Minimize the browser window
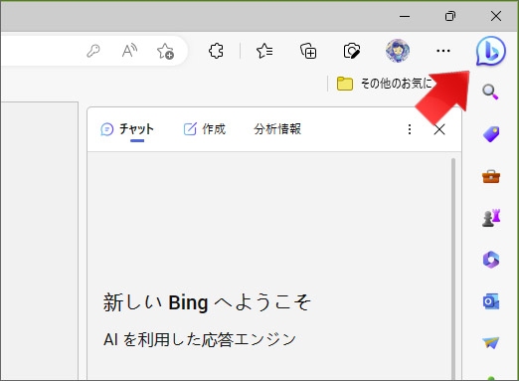 405,16
